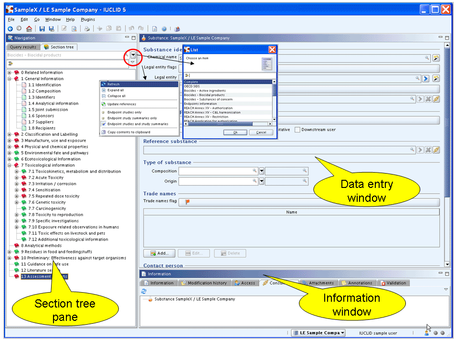Open the Modification history tab
The image size is (456, 340).
coord(204,283)
